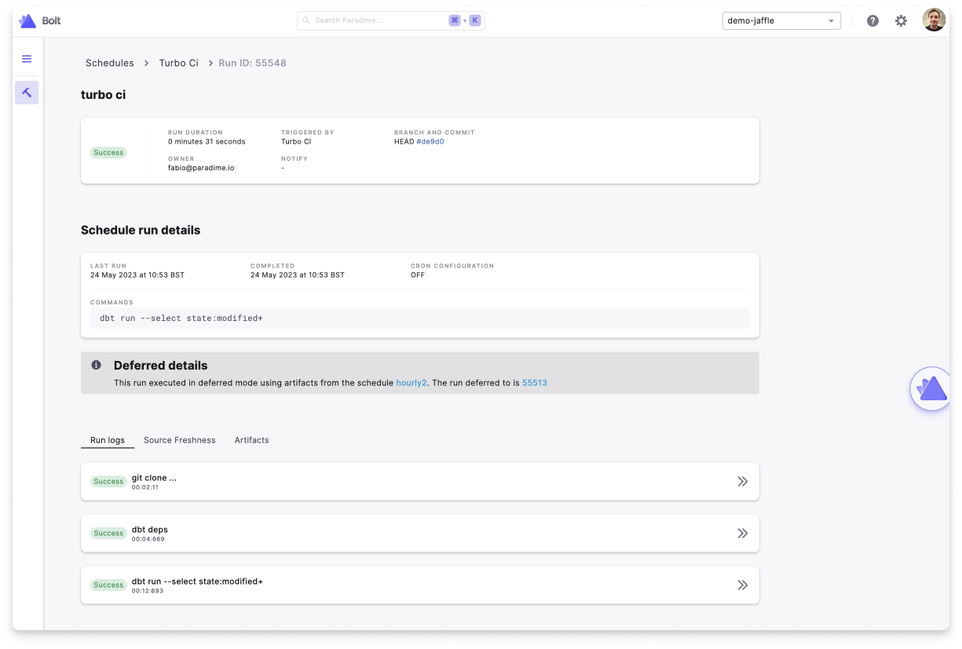
Task: Open the hamburger sidebar menu
Action: [x=27, y=59]
